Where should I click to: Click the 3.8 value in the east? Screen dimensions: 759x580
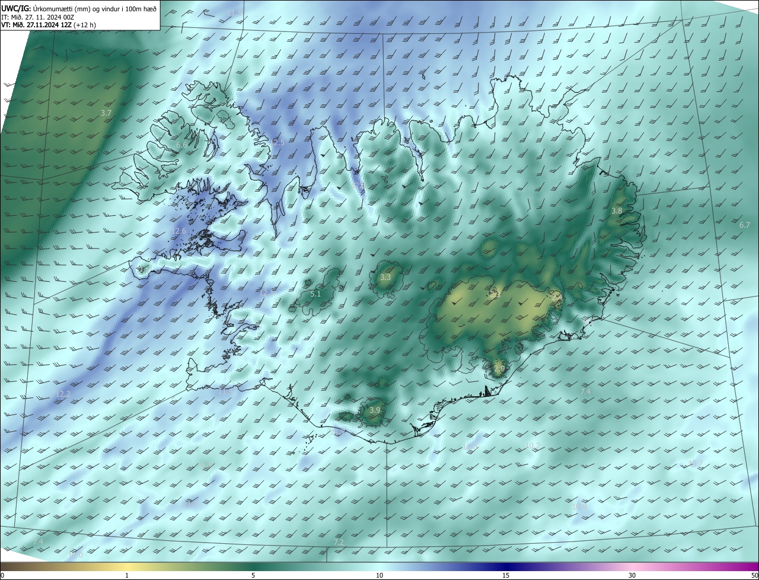[617, 211]
